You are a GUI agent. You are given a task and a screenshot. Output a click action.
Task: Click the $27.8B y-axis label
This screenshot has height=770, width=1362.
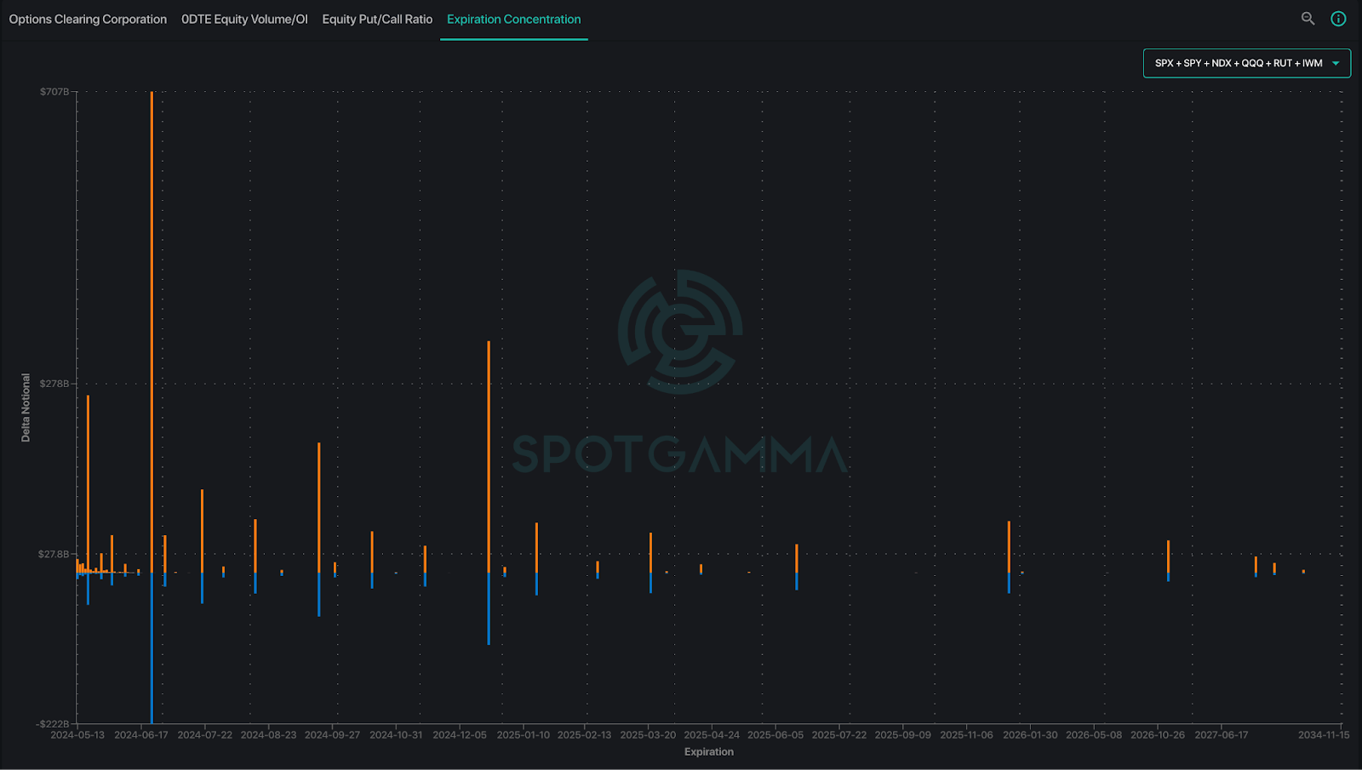tap(54, 554)
